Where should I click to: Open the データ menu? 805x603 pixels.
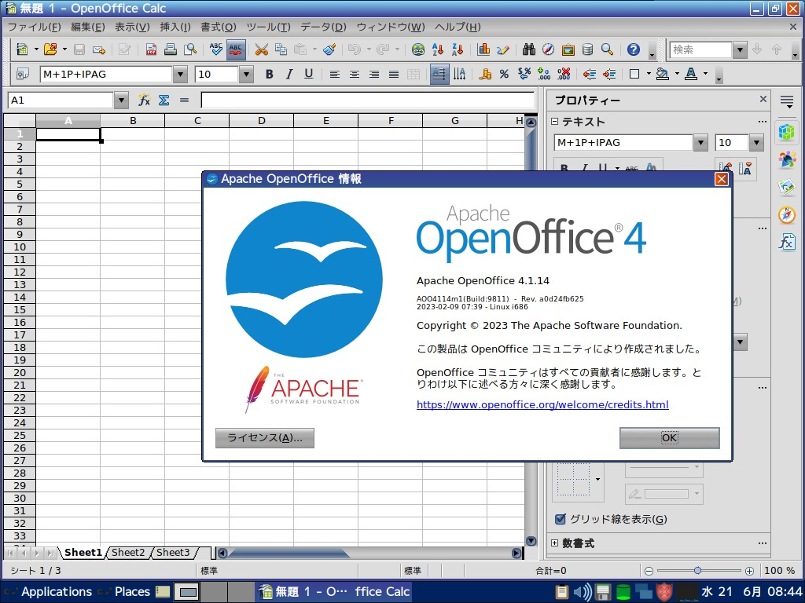click(x=323, y=27)
